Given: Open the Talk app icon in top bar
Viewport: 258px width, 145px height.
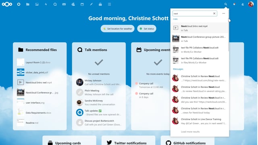Looking at the screenshot, I should [x=55, y=4].
